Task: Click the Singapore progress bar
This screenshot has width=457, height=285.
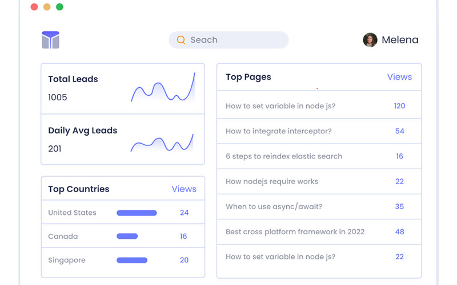Action: [132, 260]
